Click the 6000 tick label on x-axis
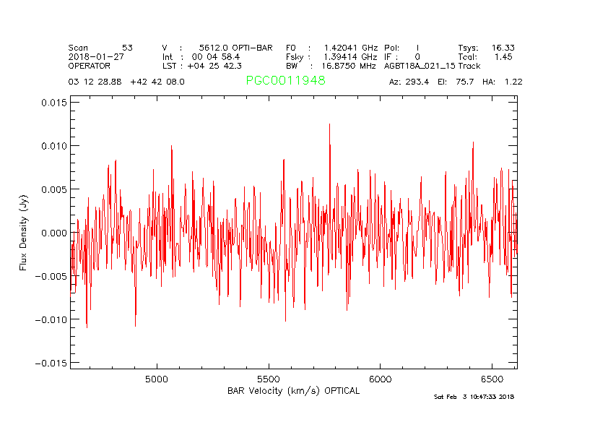The height and width of the screenshot is (430, 608). [x=380, y=379]
